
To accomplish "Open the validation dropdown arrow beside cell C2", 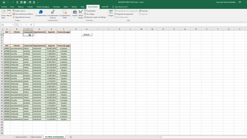I will tap(34, 35).
